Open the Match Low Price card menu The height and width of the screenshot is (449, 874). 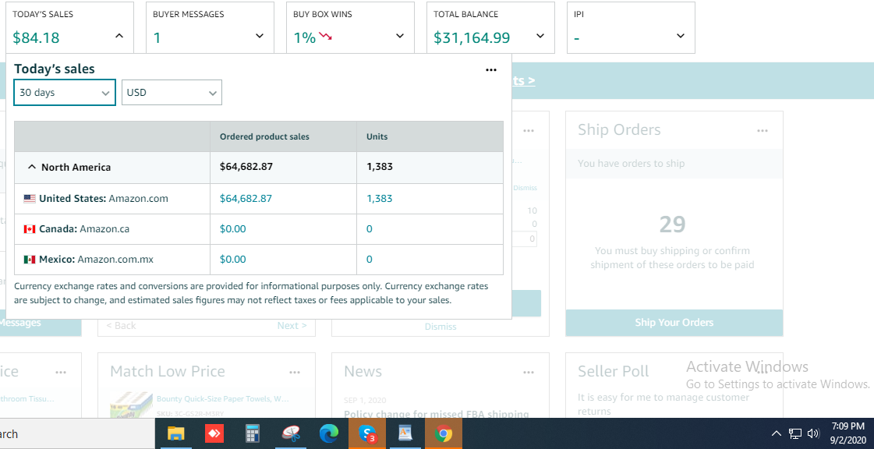(295, 372)
